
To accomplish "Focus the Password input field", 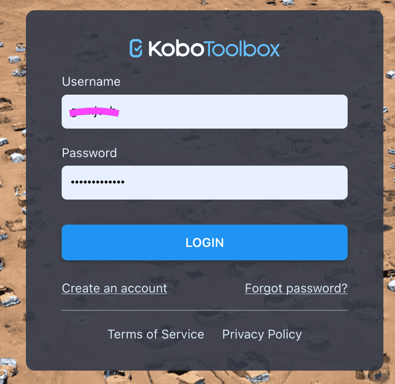I will [205, 183].
